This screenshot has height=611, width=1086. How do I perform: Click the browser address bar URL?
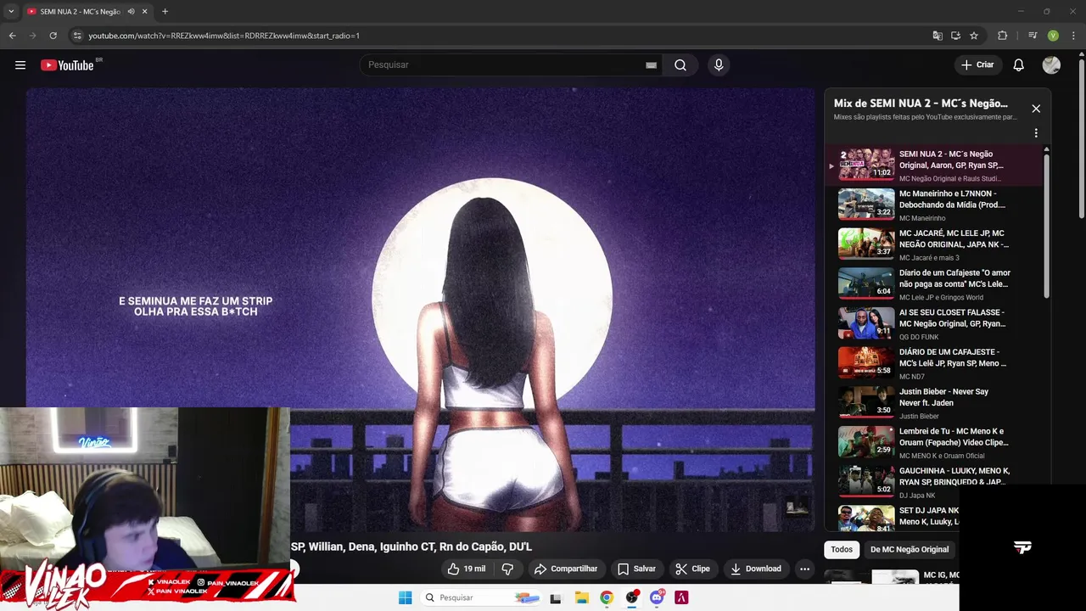224,36
